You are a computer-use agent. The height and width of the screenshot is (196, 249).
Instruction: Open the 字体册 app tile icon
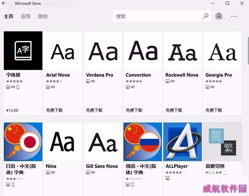tap(23, 51)
